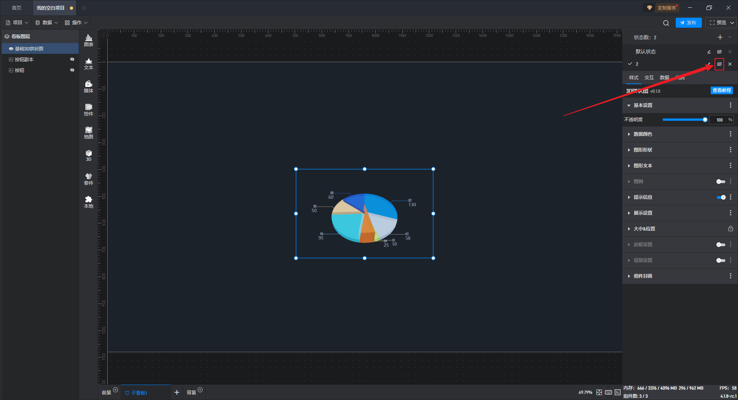Screen dimensions: 738x400
Task: Add a new sub-board with plus button
Action: (x=177, y=392)
